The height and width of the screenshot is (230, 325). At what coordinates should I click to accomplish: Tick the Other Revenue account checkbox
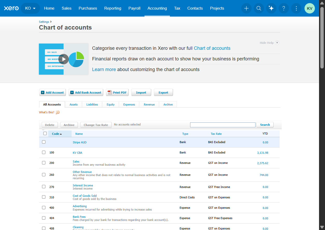click(44, 175)
